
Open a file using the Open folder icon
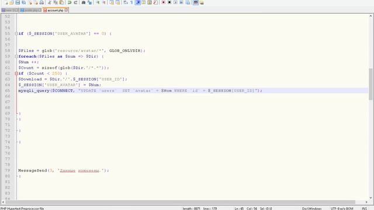tap(12, 2)
